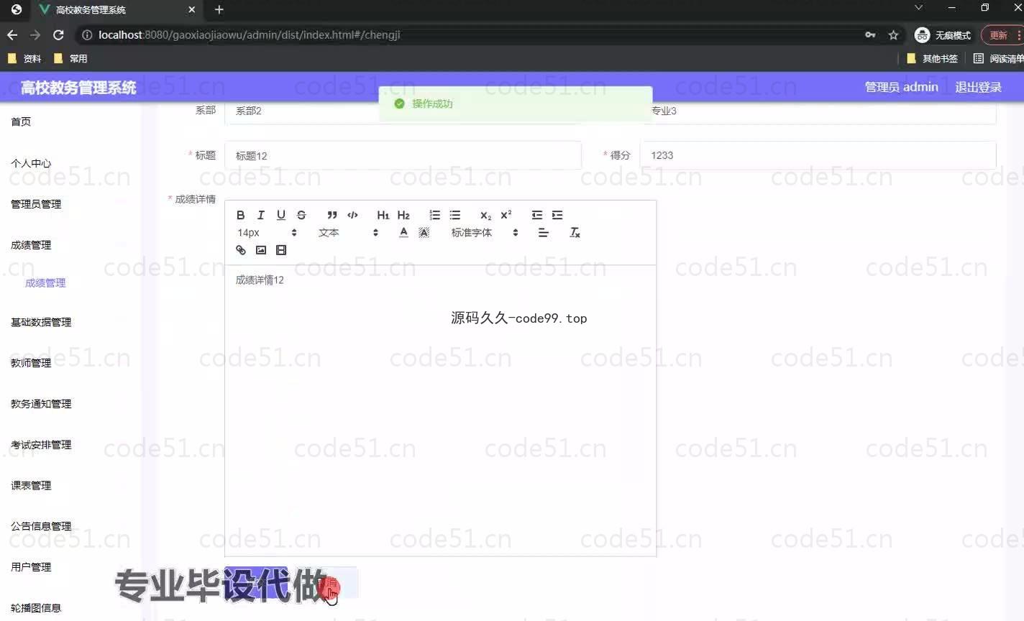Collapse the 成绩管理 parent menu
The height and width of the screenshot is (621, 1024).
pos(31,245)
